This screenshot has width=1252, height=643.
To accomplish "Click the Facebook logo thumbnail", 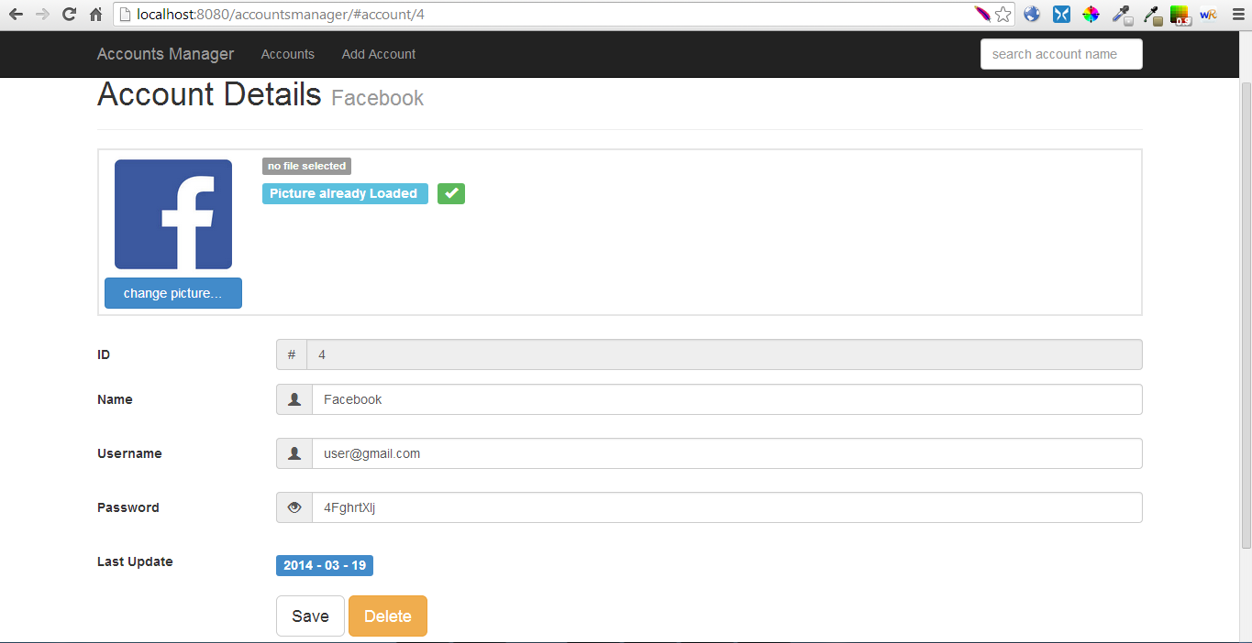I will click(172, 214).
